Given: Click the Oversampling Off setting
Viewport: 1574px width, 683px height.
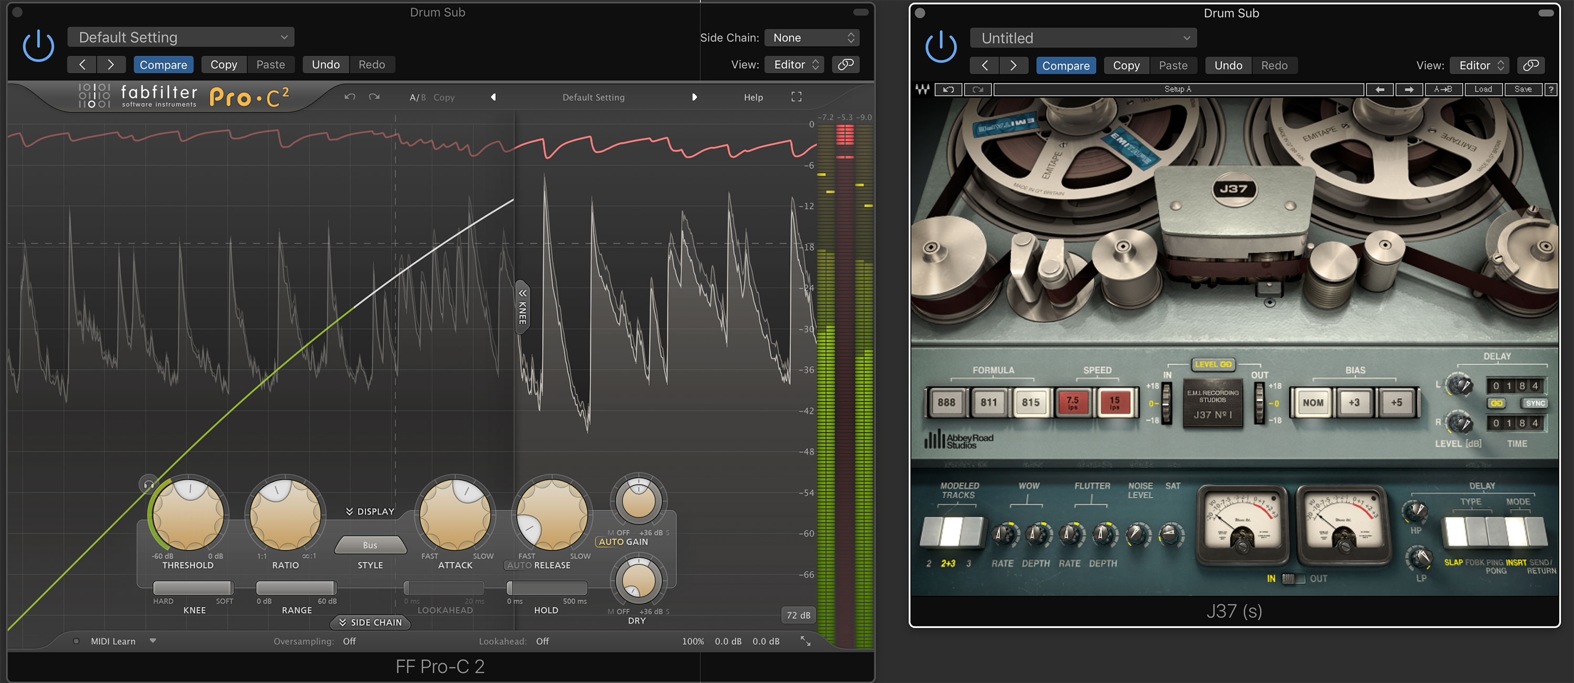Looking at the screenshot, I should pyautogui.click(x=349, y=641).
